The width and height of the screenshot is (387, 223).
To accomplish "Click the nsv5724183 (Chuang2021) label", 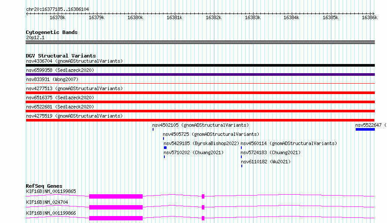I will click(270, 152).
